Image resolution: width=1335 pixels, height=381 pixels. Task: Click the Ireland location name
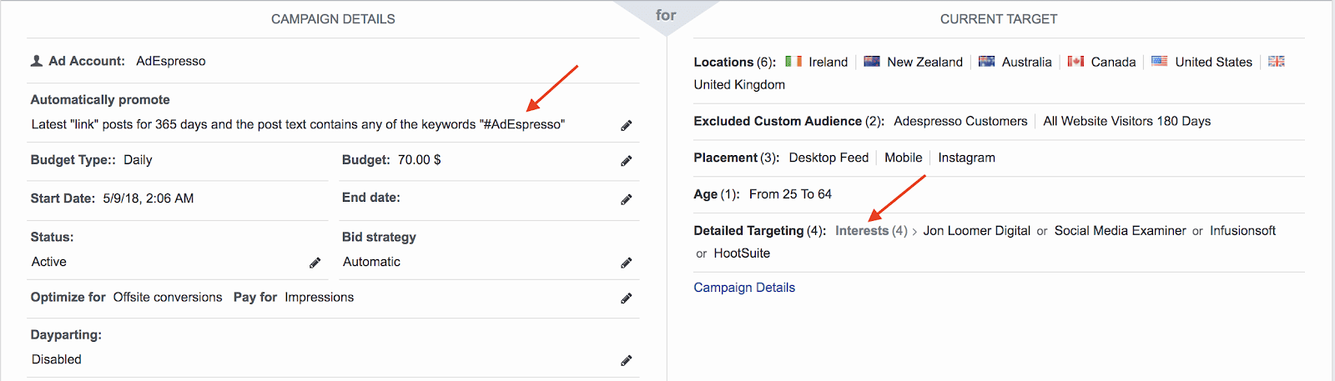tap(828, 63)
